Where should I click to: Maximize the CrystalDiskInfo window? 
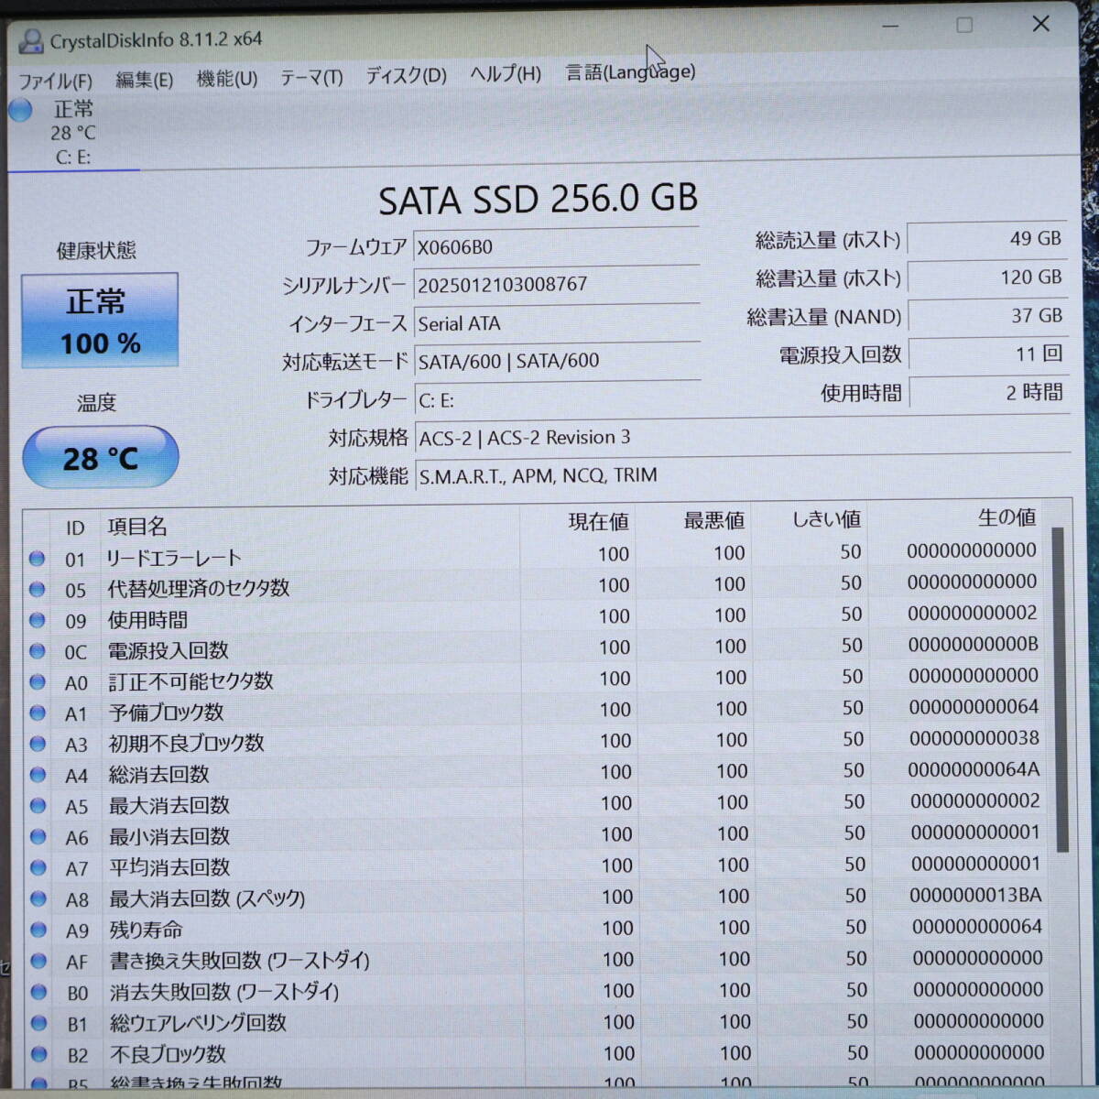[x=964, y=26]
